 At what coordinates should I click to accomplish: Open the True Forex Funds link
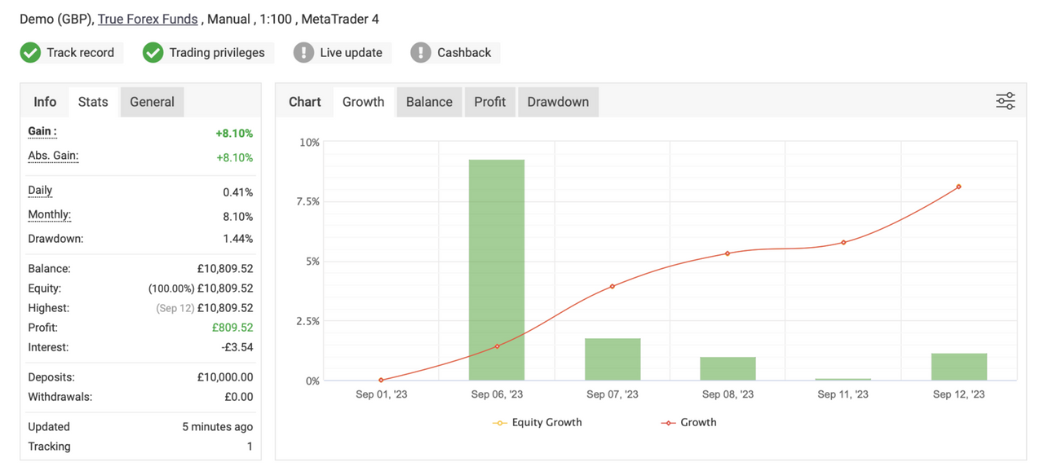point(148,19)
